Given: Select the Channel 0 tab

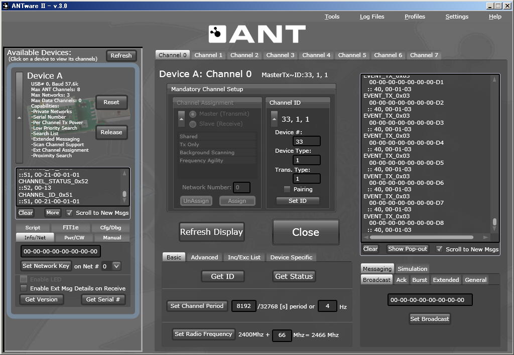Looking at the screenshot, I should coord(173,55).
